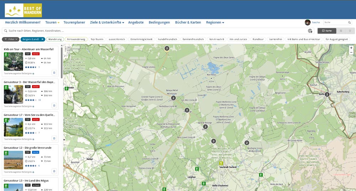Switch to the list view icon
The height and width of the screenshot is (191, 356).
click(x=350, y=31)
